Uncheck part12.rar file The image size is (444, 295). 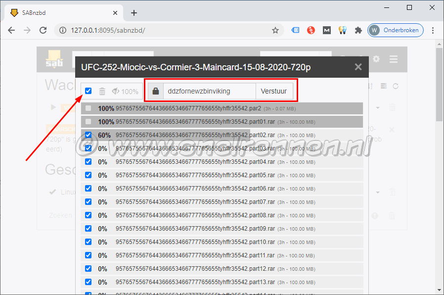pos(89,269)
